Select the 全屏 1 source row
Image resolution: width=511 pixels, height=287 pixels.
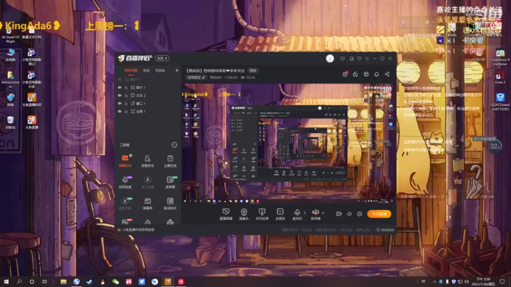148,111
